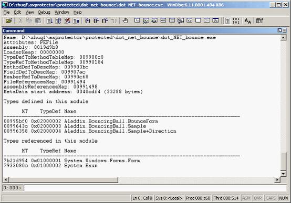Viewport: 291px width, 203px height.
Task: Click the vertical scrollbar thumb
Action: point(283,161)
